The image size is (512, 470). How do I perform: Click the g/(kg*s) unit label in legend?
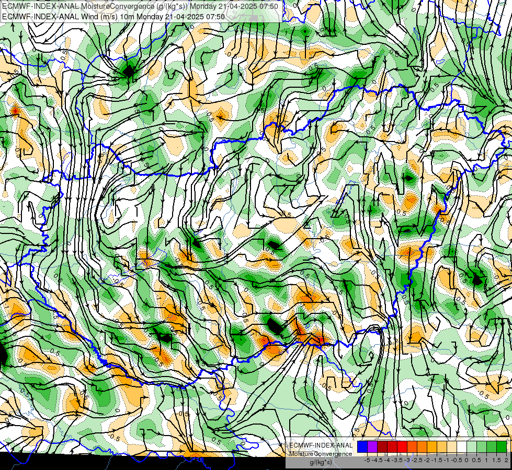[x=321, y=463]
